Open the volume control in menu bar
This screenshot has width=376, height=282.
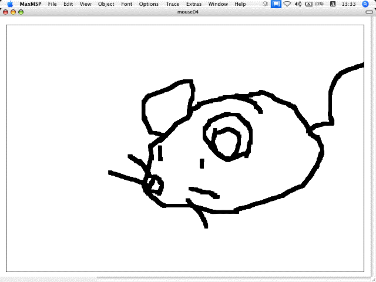(x=298, y=4)
